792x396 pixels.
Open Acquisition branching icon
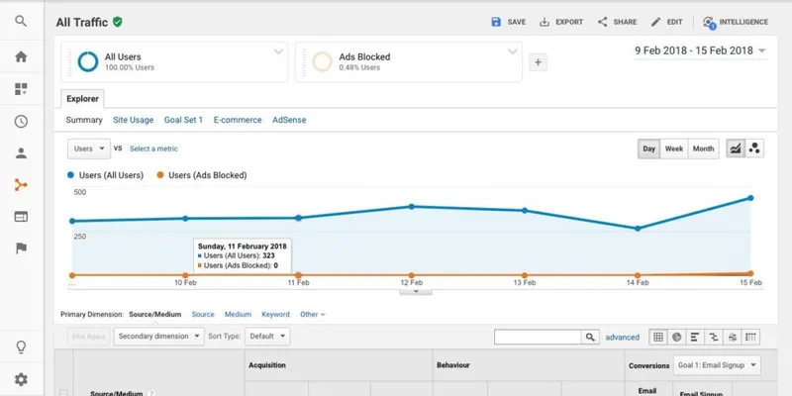pyautogui.click(x=21, y=185)
